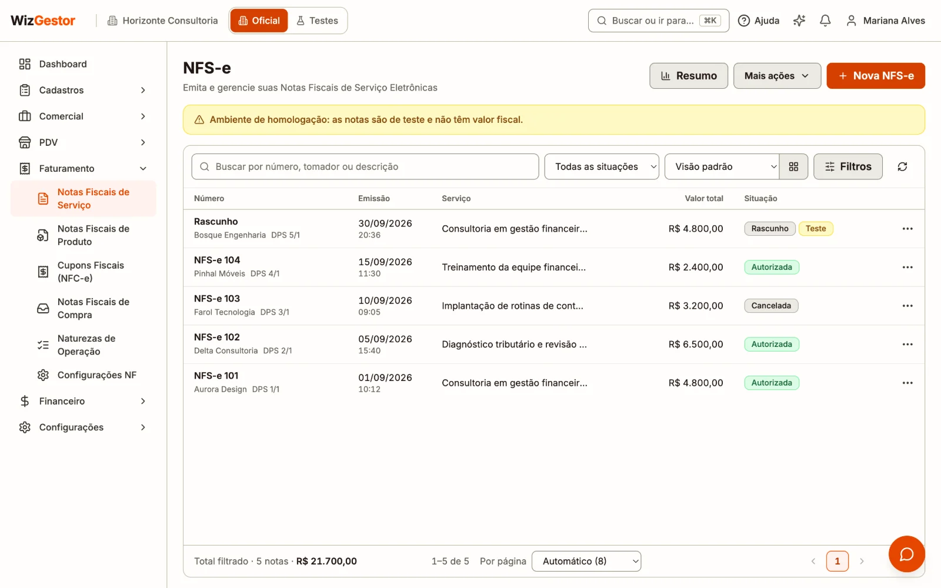Click the Resumo button

(x=689, y=76)
